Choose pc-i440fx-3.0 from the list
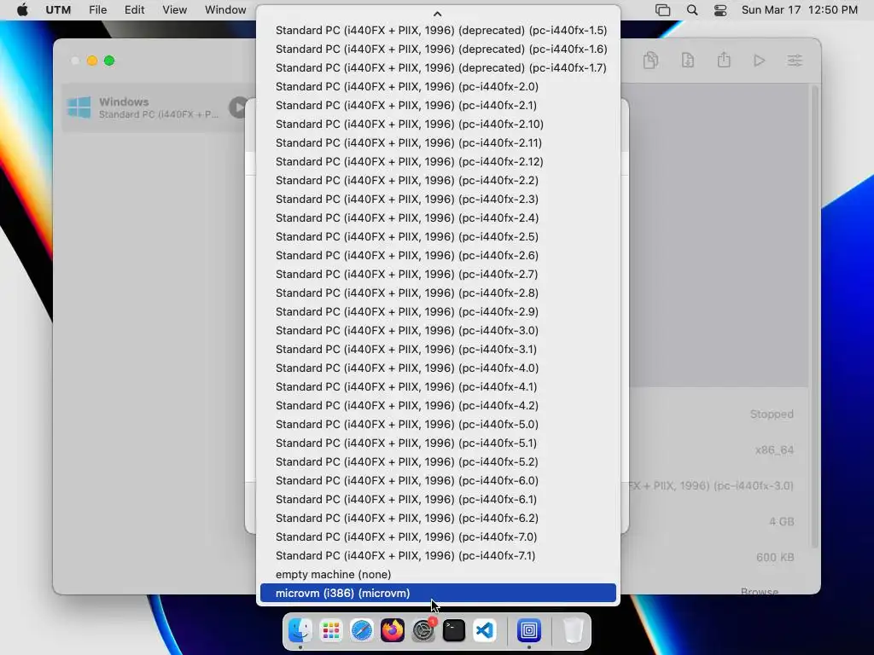Screen dimensions: 874x655 point(438,330)
